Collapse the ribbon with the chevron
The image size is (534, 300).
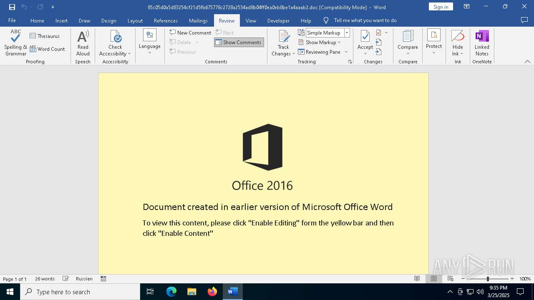[527, 62]
